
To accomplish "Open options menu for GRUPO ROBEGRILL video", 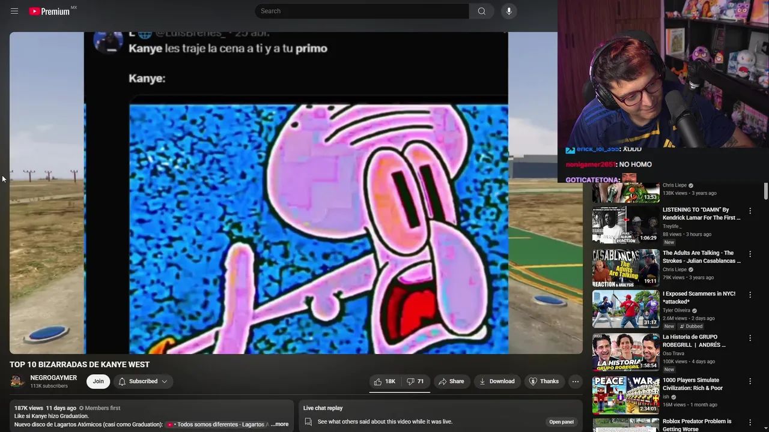I will coord(750,338).
